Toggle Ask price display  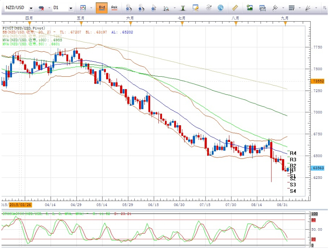point(114,7)
